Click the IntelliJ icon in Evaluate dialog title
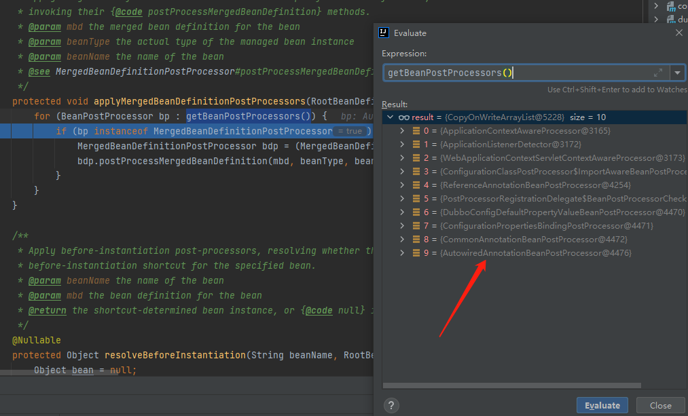 coord(384,33)
